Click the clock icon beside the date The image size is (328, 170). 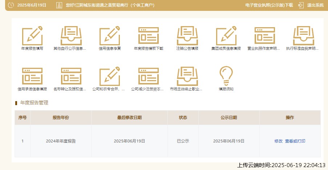click(11, 5)
